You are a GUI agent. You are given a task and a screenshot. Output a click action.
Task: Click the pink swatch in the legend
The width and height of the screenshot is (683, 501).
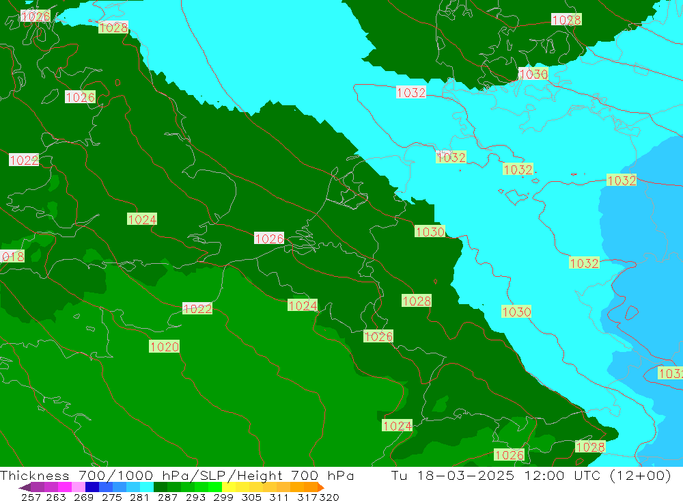79,487
